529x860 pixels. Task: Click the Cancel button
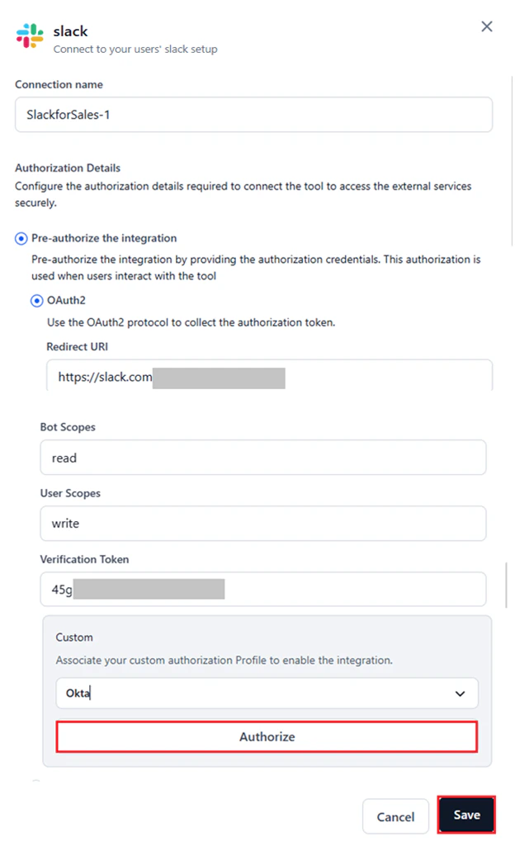click(395, 815)
